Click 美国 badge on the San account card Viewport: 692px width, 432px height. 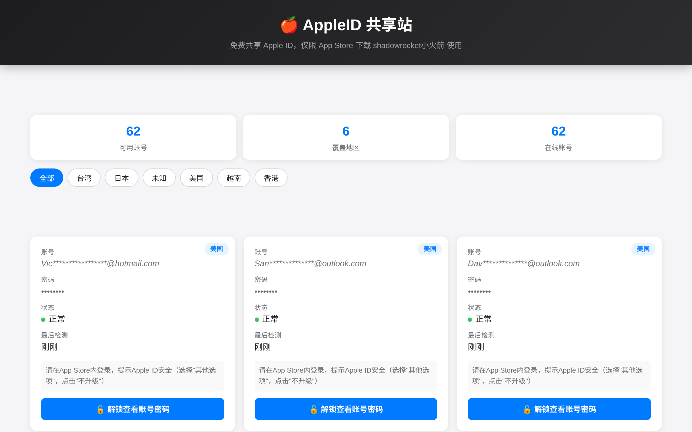click(430, 249)
